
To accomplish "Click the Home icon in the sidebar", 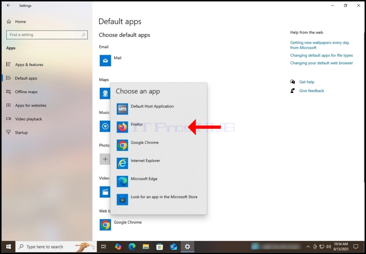I will pyautogui.click(x=9, y=21).
